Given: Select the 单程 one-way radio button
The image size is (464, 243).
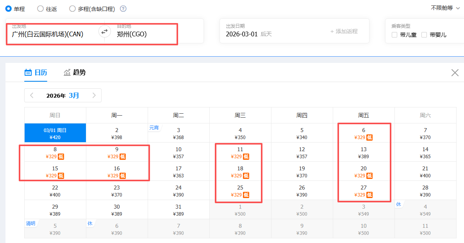Looking at the screenshot, I should coord(8,9).
